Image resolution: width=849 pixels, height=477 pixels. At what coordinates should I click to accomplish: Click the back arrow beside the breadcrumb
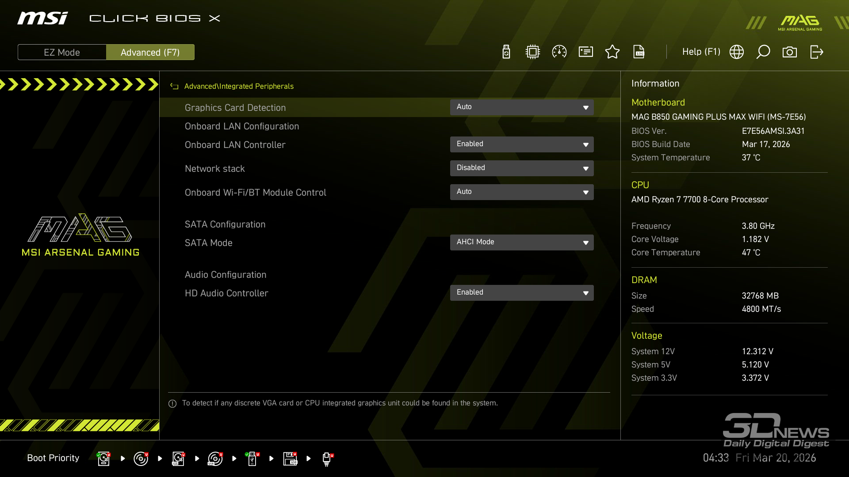[174, 87]
